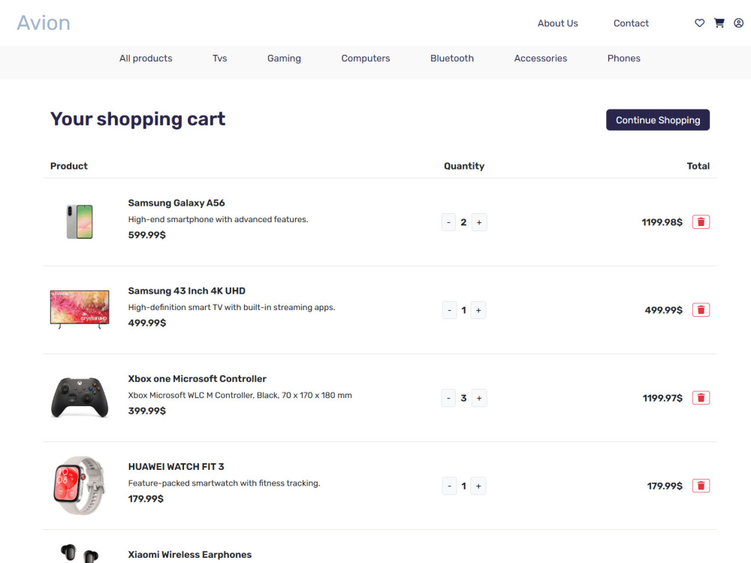The height and width of the screenshot is (563, 751).
Task: Open the Xbox controller product thumbnail
Action: point(80,397)
